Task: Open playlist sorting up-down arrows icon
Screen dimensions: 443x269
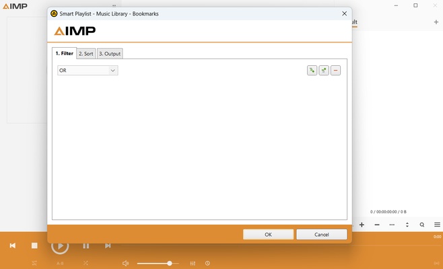Action: pyautogui.click(x=407, y=225)
